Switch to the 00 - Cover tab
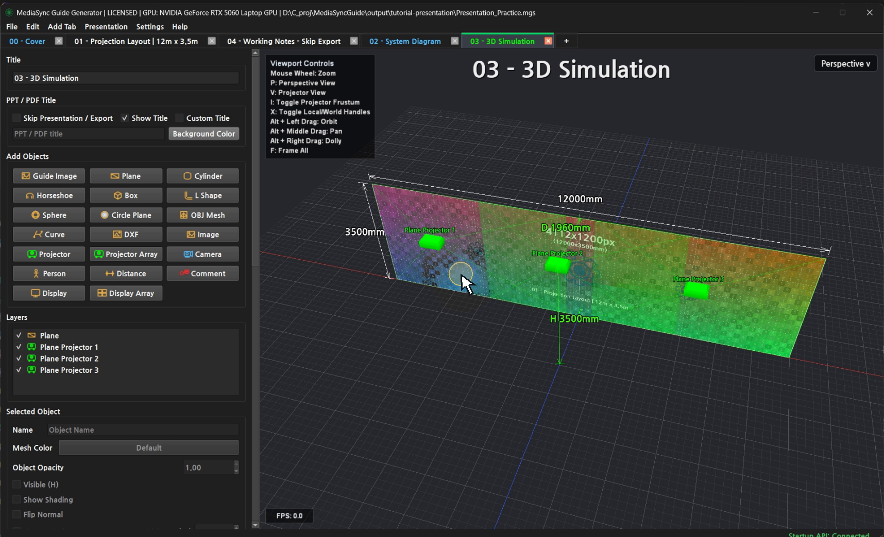The image size is (884, 537). coord(27,41)
